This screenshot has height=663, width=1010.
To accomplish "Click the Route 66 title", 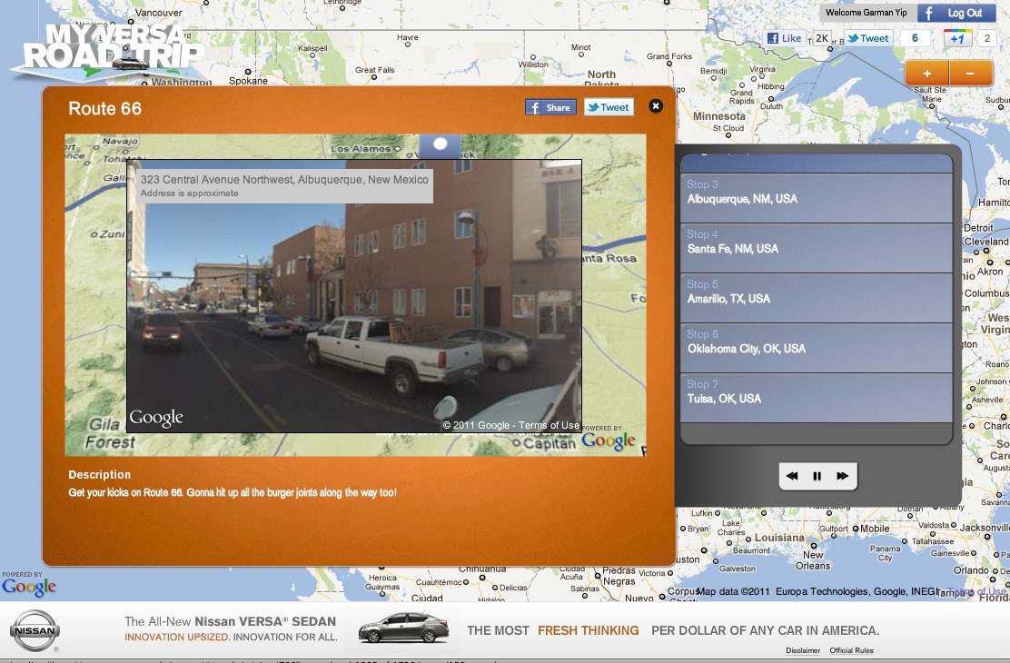I will pyautogui.click(x=105, y=108).
